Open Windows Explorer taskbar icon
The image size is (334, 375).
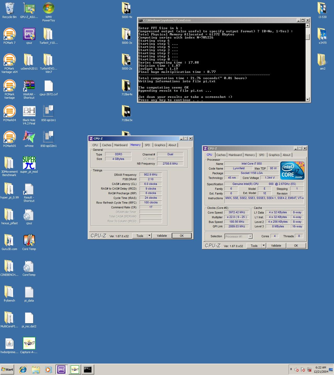(x=35, y=369)
